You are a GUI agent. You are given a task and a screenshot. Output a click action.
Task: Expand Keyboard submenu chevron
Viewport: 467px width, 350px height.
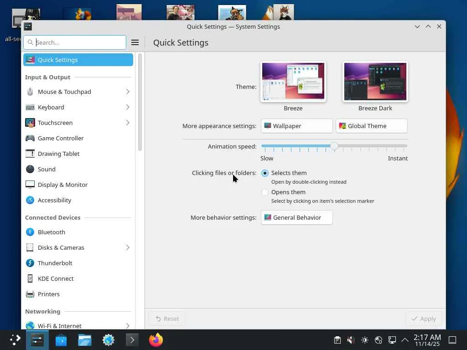tap(128, 107)
